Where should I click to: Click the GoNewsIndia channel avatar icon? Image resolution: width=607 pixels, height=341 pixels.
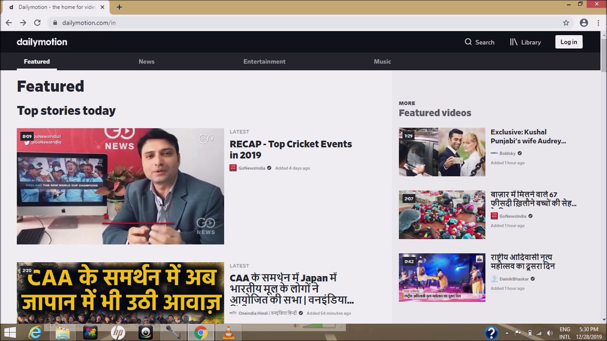pyautogui.click(x=233, y=168)
